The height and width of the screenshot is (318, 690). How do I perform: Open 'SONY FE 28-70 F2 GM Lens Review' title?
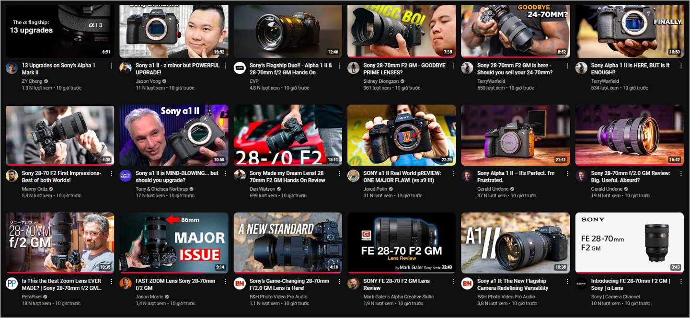click(x=396, y=284)
